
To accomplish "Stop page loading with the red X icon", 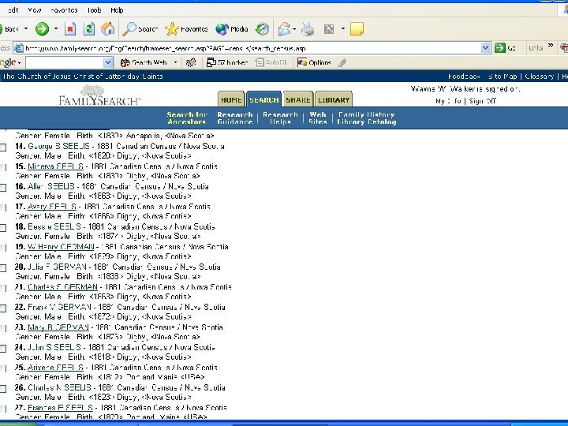I will [70, 29].
